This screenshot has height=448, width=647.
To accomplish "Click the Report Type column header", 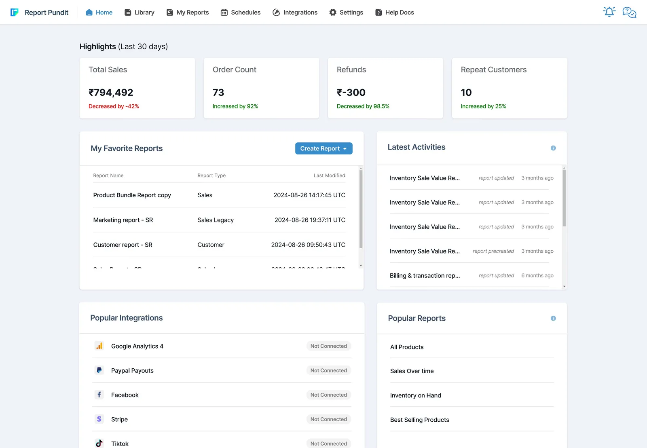I will [211, 175].
